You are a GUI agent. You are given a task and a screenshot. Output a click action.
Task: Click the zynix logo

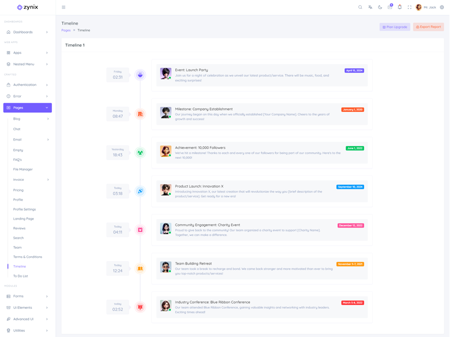[x=28, y=7]
